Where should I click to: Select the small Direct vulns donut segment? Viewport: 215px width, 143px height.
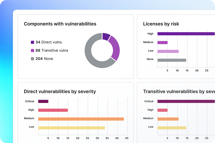(106, 36)
